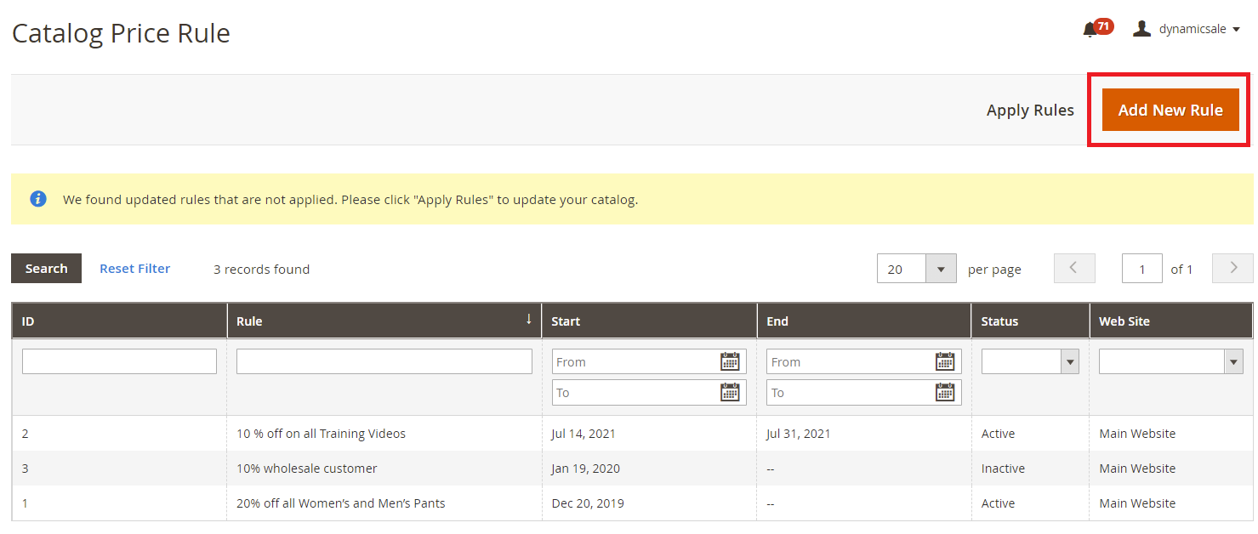Select the 20% off Pants rule row

[340, 503]
